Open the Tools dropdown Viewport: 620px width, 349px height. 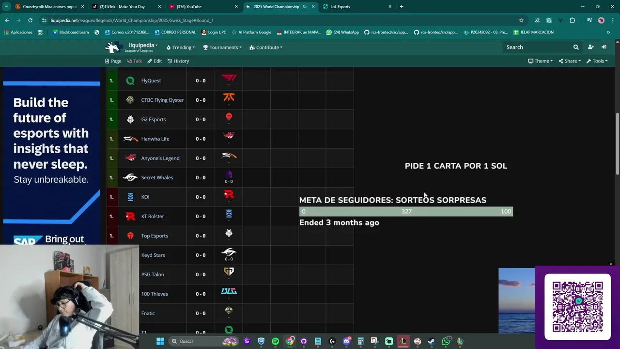[597, 61]
